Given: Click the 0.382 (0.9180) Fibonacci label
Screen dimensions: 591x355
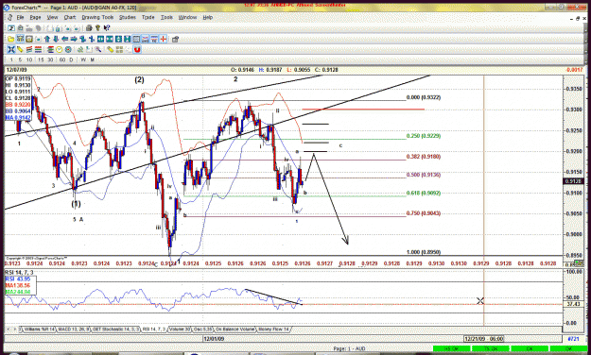Looking at the screenshot, I should tap(424, 157).
